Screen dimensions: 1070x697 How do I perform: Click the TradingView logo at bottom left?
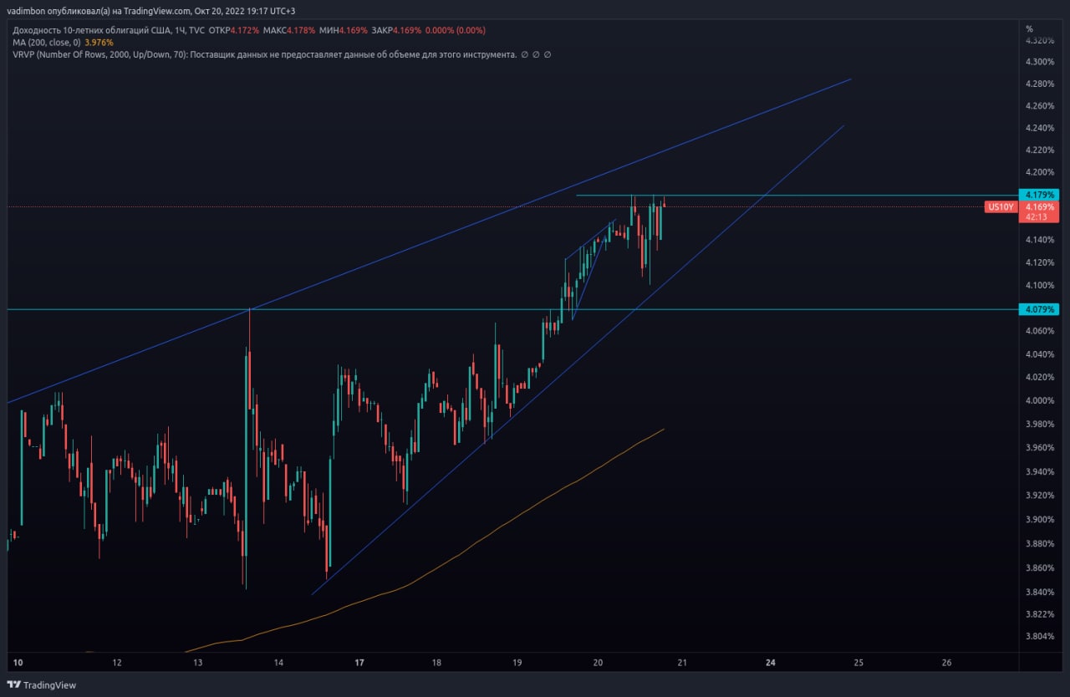click(41, 685)
